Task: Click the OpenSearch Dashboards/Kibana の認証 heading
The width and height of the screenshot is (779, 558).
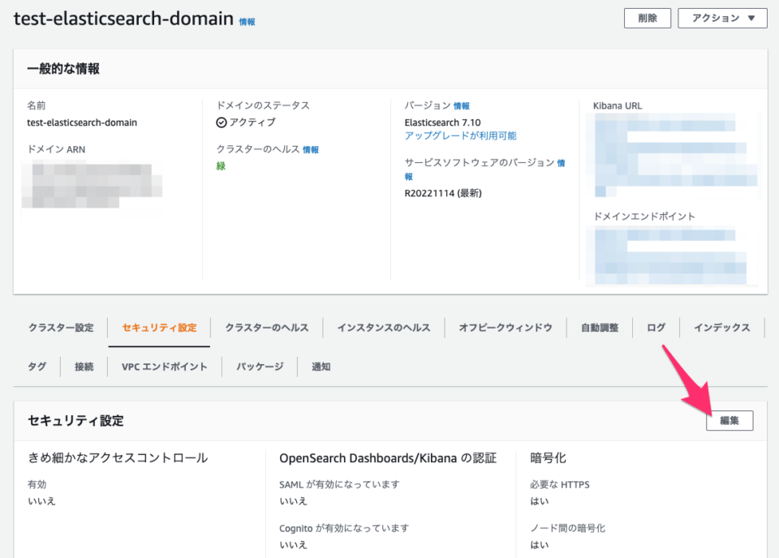Action: pos(388,457)
